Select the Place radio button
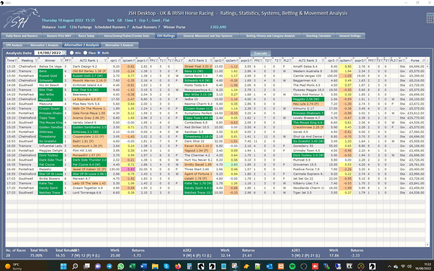The height and width of the screenshot is (271, 434). [x=85, y=53]
